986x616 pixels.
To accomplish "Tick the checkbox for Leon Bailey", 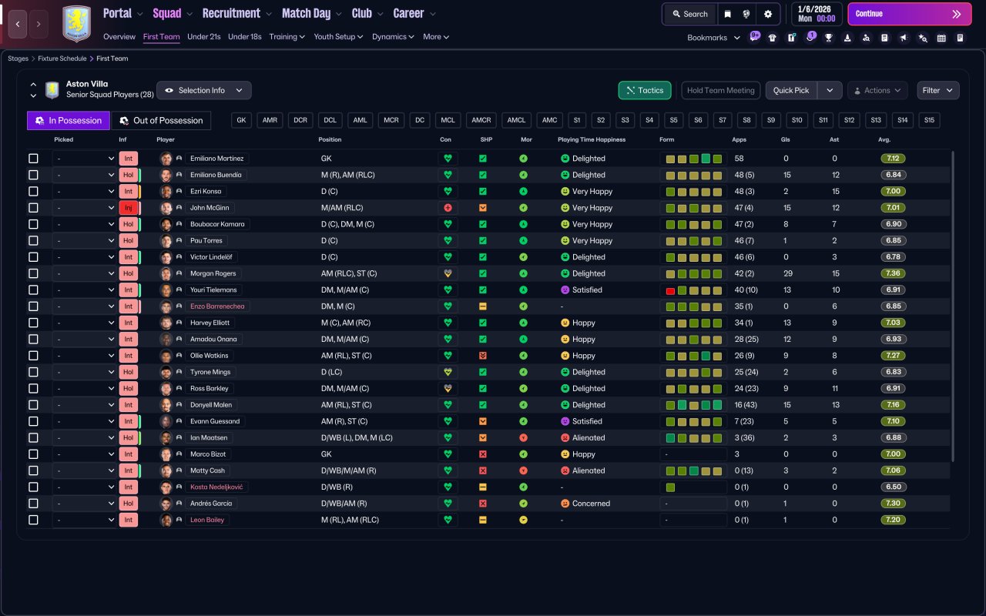I will [33, 520].
